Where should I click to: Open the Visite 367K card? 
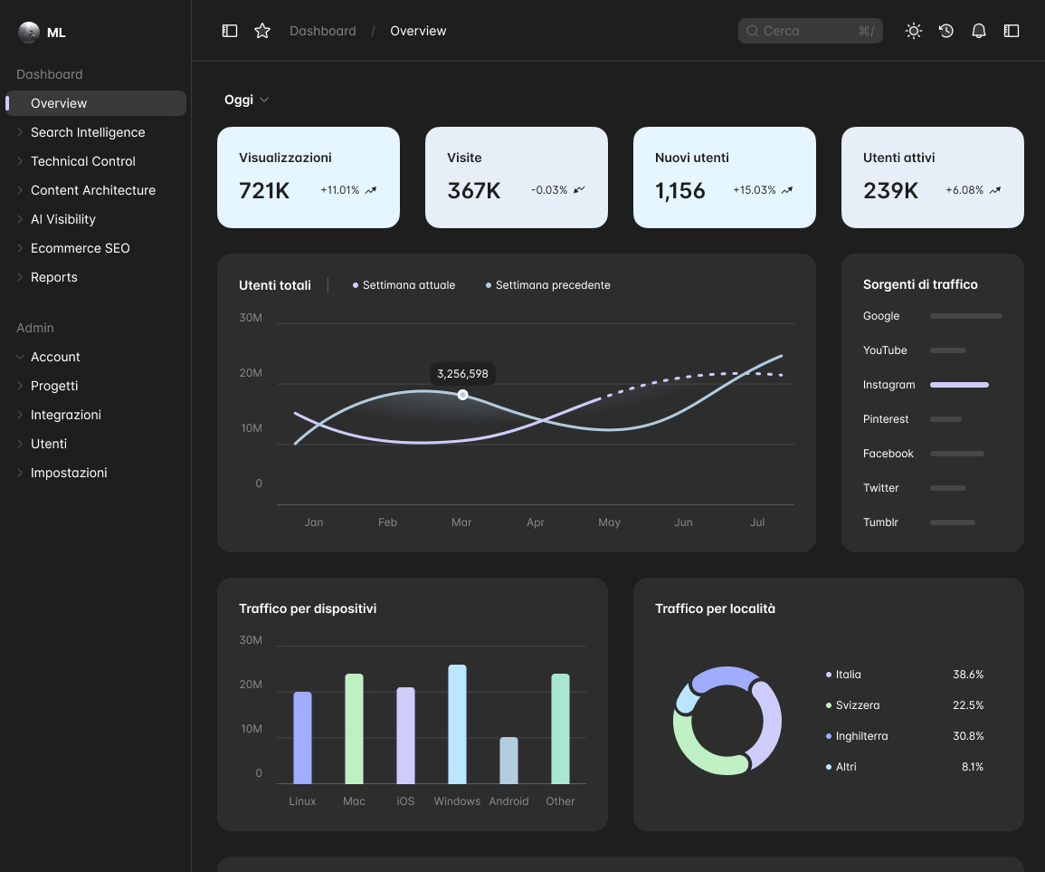point(517,177)
